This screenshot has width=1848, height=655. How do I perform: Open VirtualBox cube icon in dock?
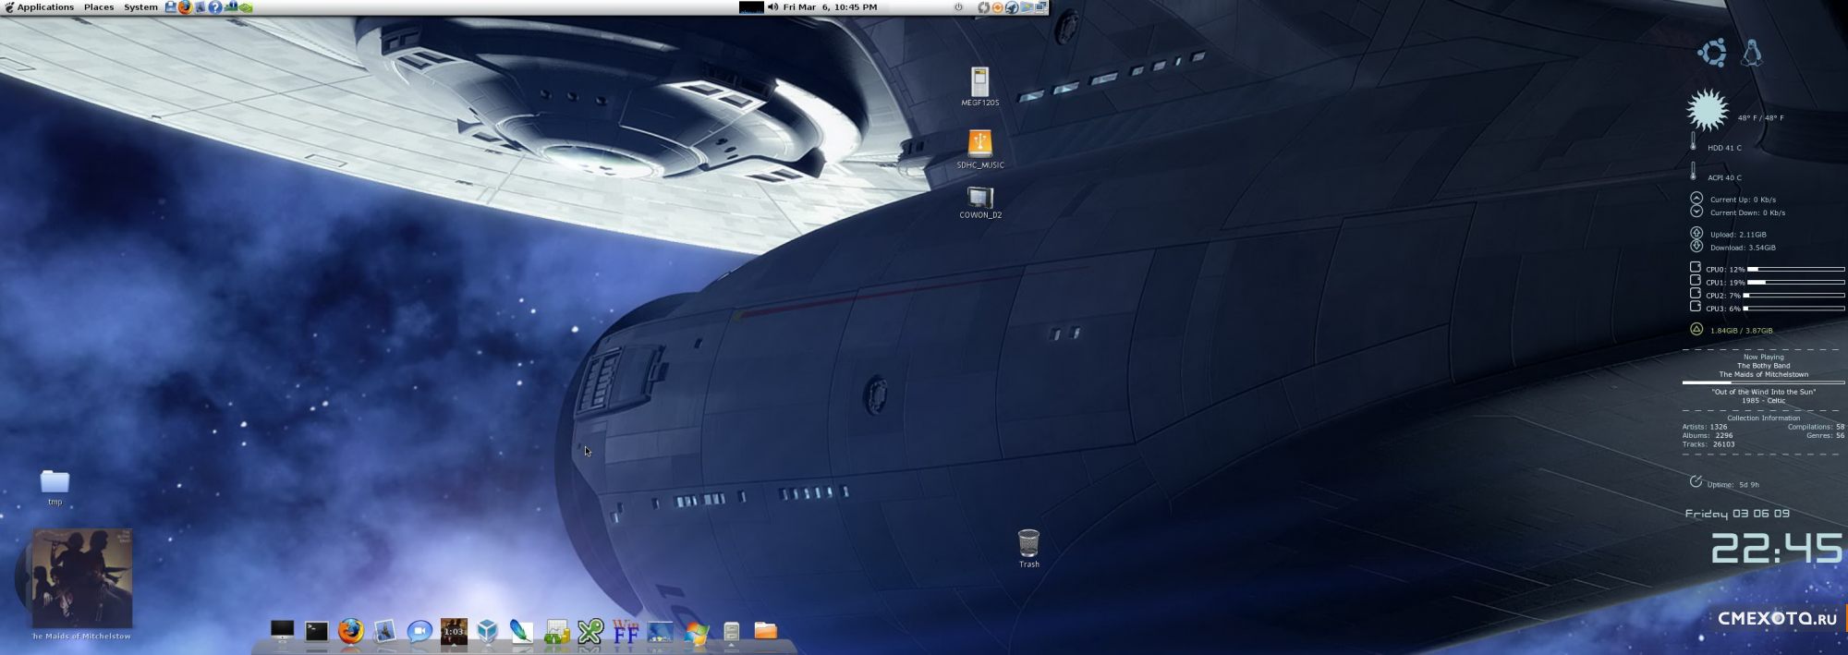(x=487, y=631)
